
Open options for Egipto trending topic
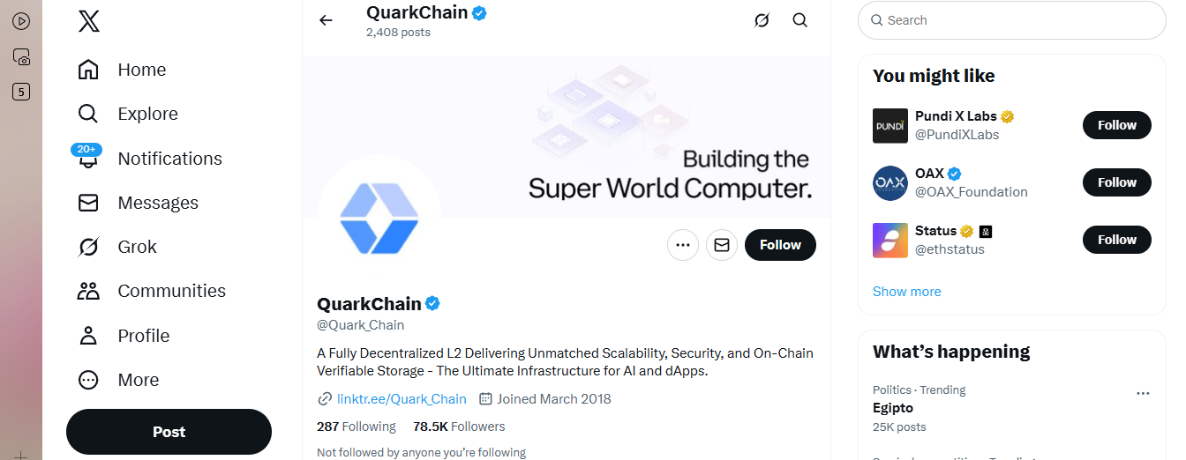1143,394
